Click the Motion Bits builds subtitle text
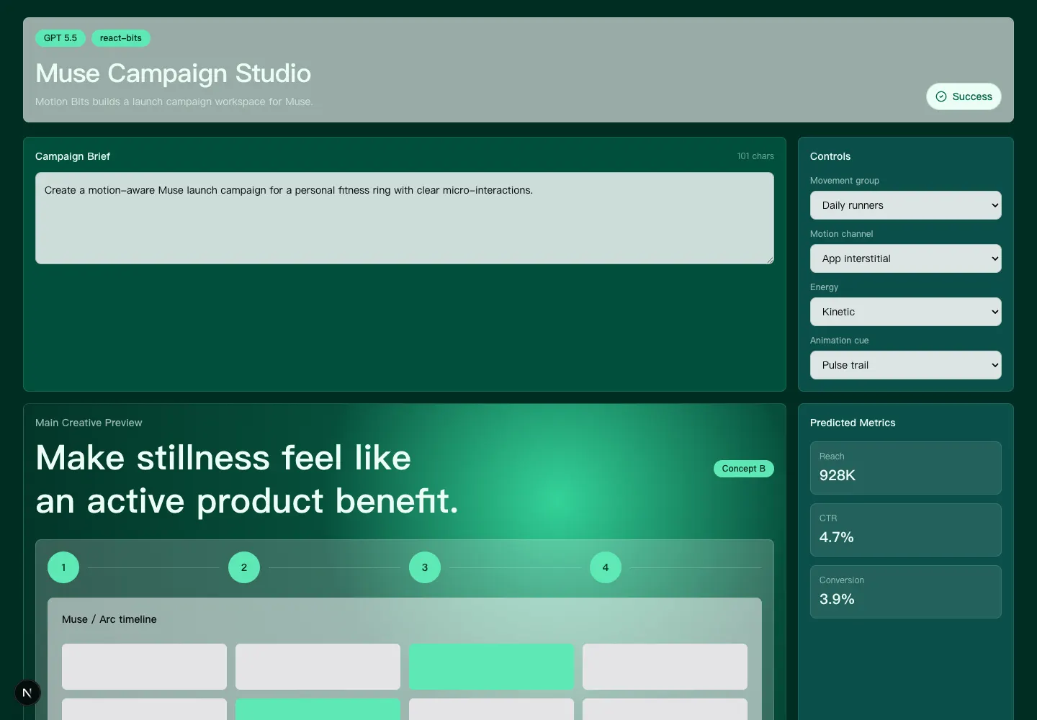Viewport: 1037px width, 720px height. tap(174, 102)
